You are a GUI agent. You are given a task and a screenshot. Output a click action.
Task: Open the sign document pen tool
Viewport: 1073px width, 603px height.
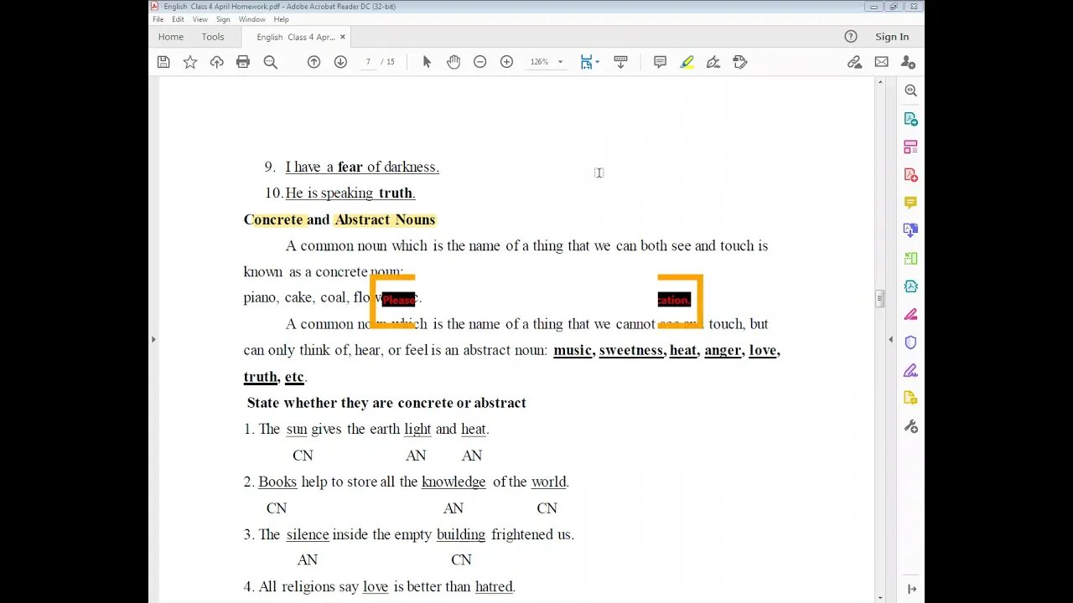[713, 62]
